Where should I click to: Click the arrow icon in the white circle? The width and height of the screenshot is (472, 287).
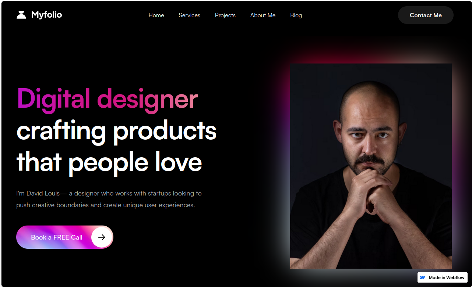pos(102,237)
